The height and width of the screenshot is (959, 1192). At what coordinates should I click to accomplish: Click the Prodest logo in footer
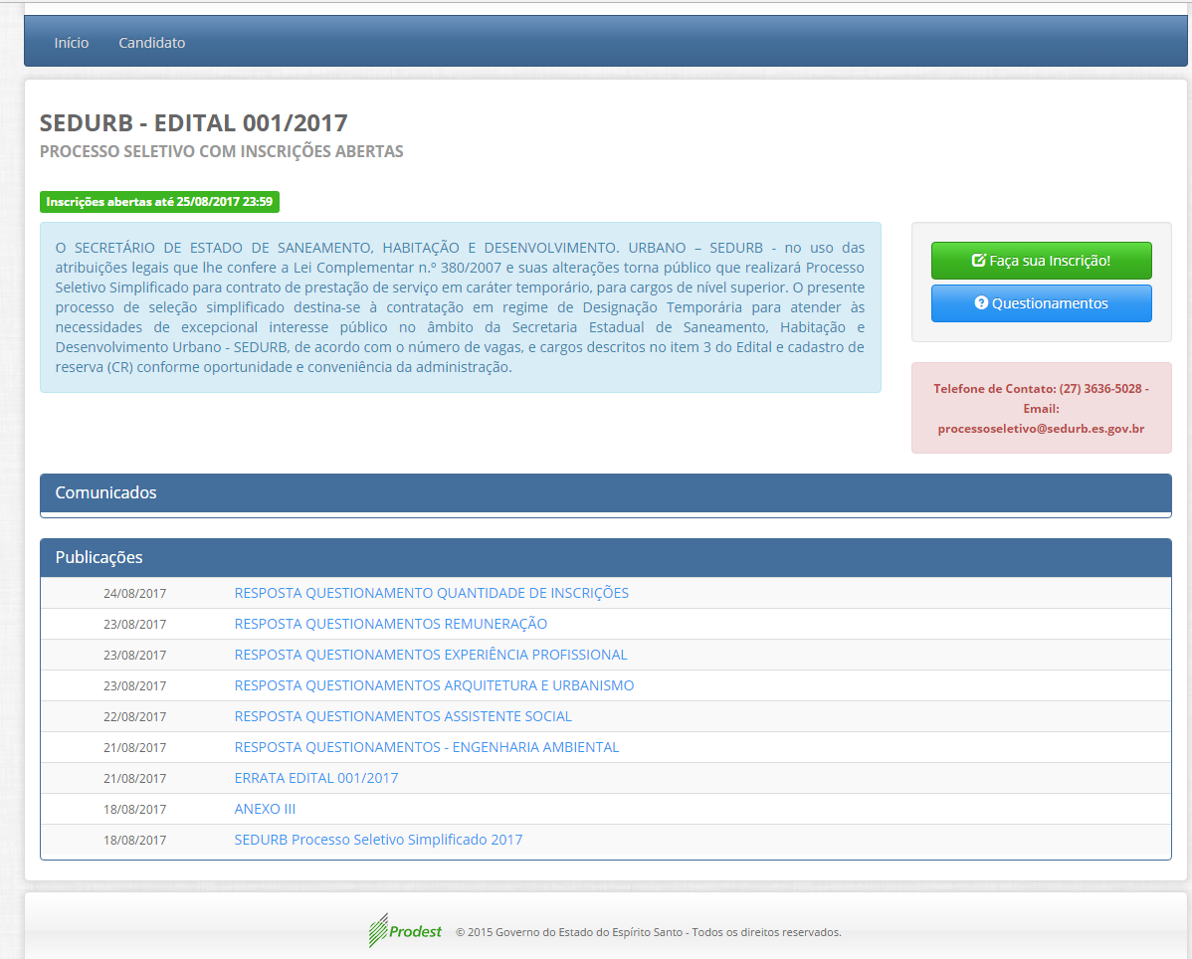[405, 931]
